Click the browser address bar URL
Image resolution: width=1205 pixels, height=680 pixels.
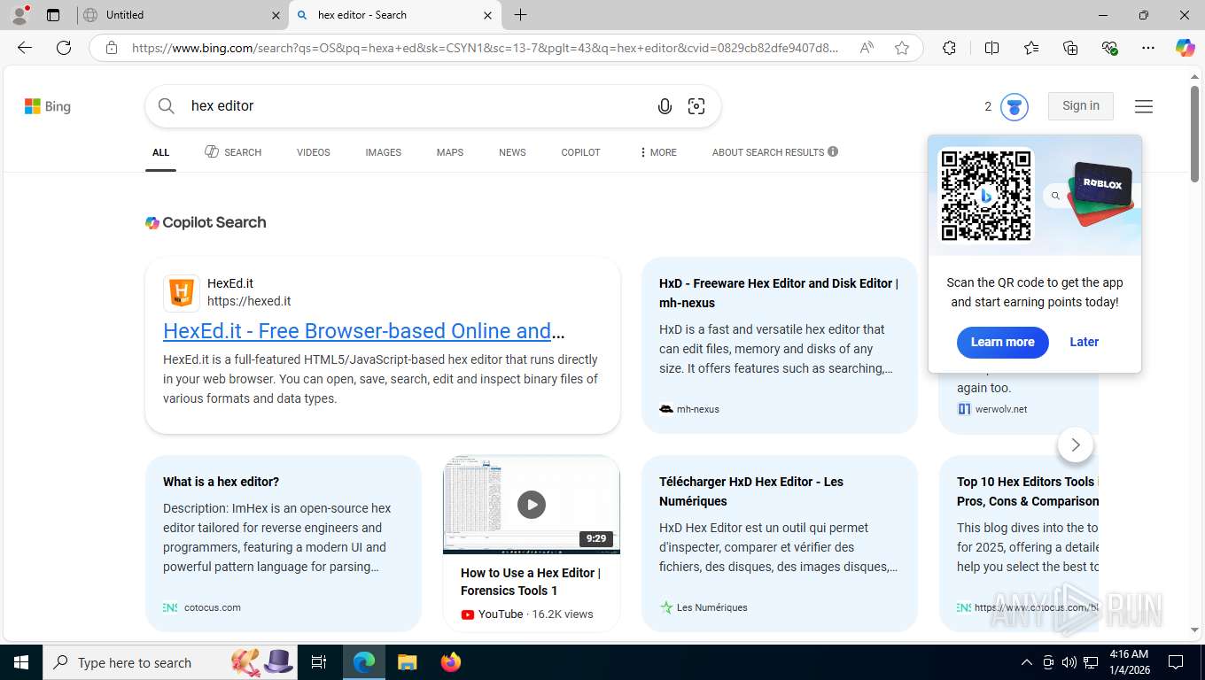click(x=485, y=48)
